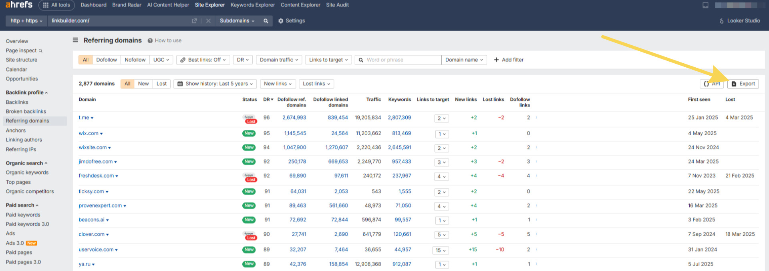Open the http + https protocol dropdown
Viewport: 769px width, 271px height.
tap(26, 21)
